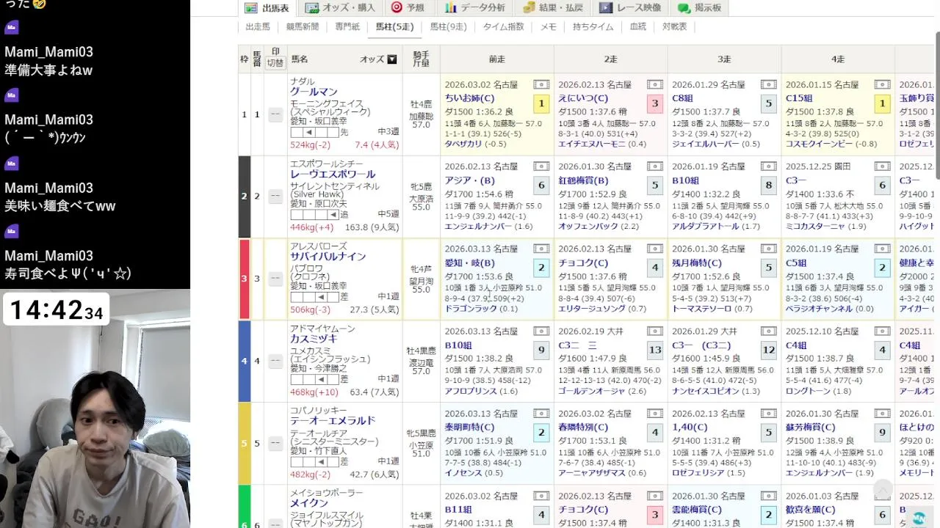Open 掲示板 tab
This screenshot has width=940, height=528.
point(700,8)
